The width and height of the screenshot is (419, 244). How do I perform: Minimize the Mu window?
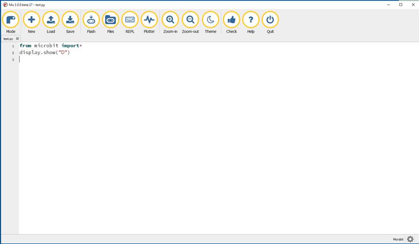(x=388, y=5)
